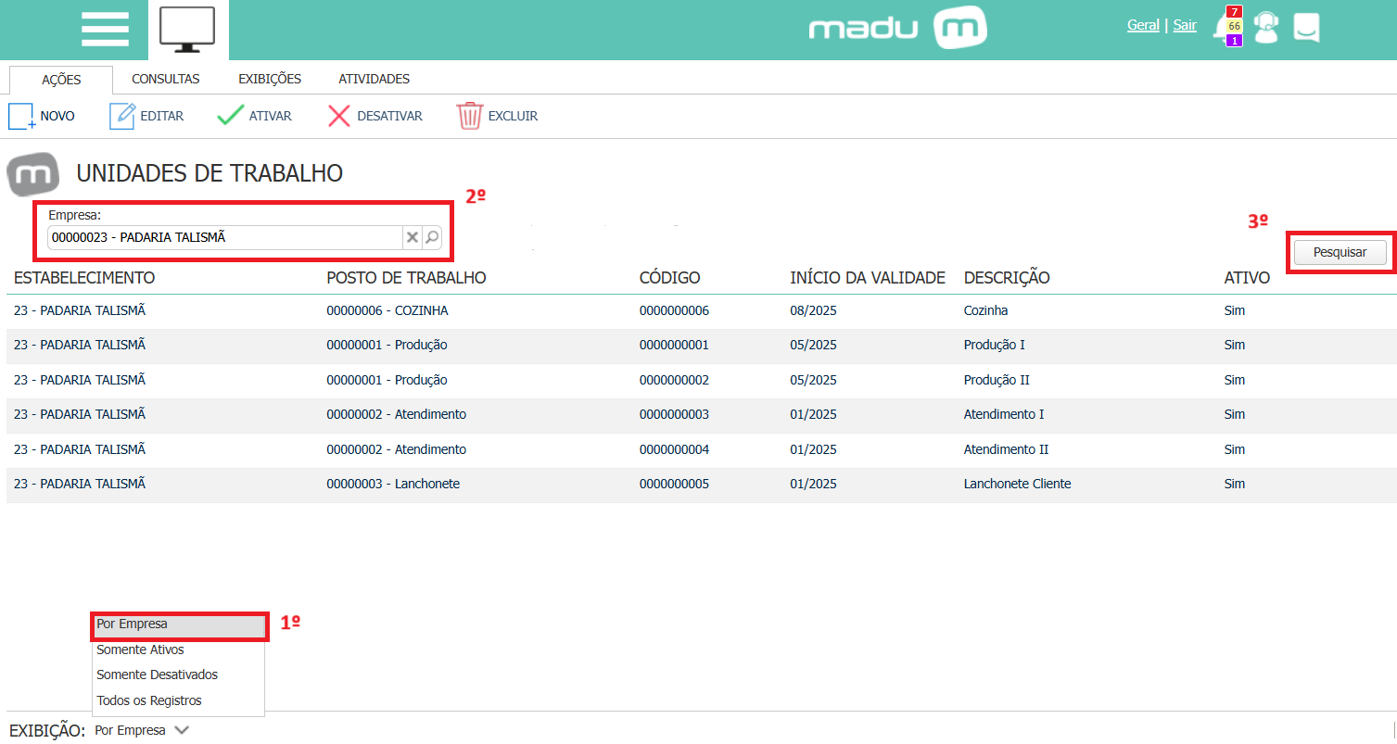This screenshot has height=744, width=1397.
Task: Click the Lanchonete Cliente description
Action: tap(1017, 484)
